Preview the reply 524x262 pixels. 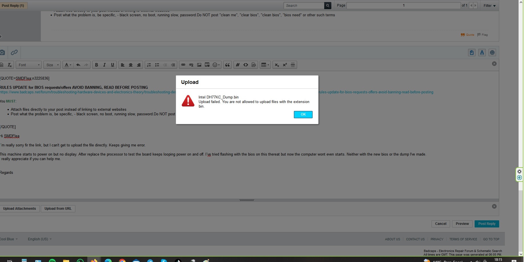(462, 224)
